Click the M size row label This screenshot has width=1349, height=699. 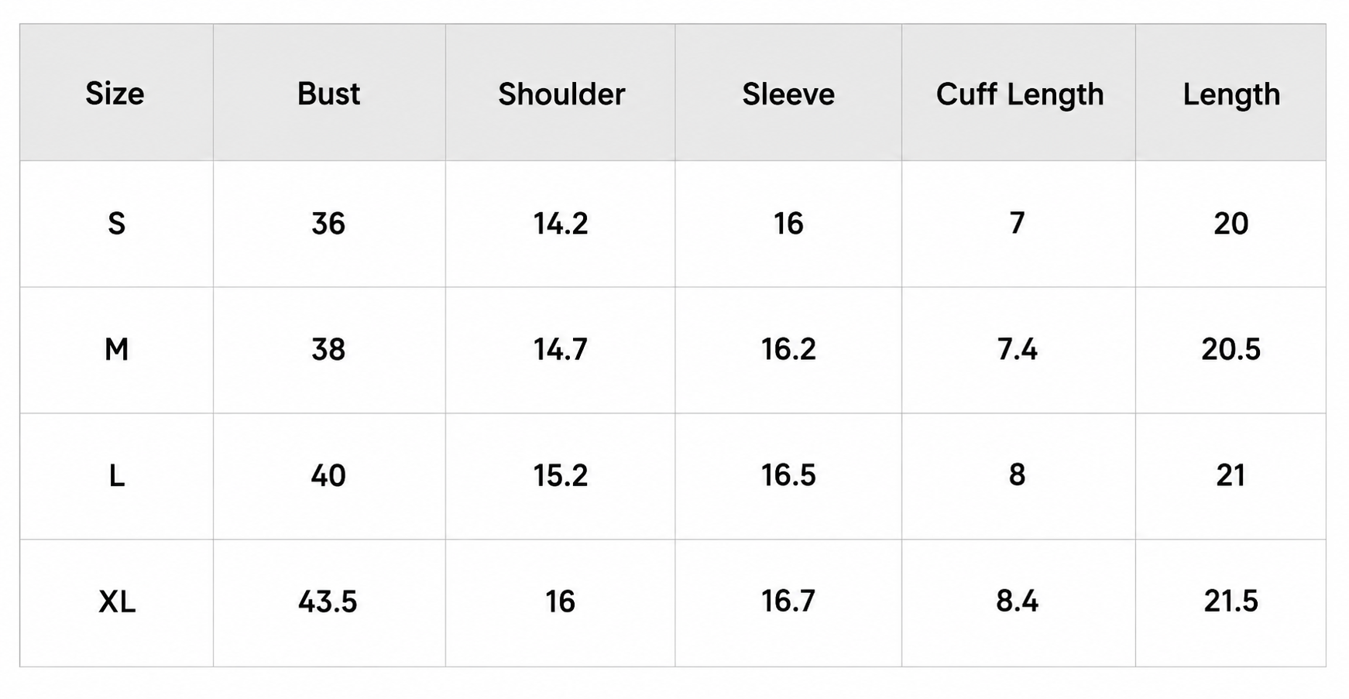116,350
